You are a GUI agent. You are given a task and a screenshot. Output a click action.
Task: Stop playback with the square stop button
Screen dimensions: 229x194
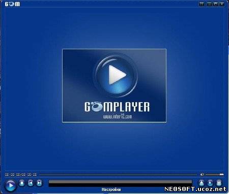click(x=22, y=183)
